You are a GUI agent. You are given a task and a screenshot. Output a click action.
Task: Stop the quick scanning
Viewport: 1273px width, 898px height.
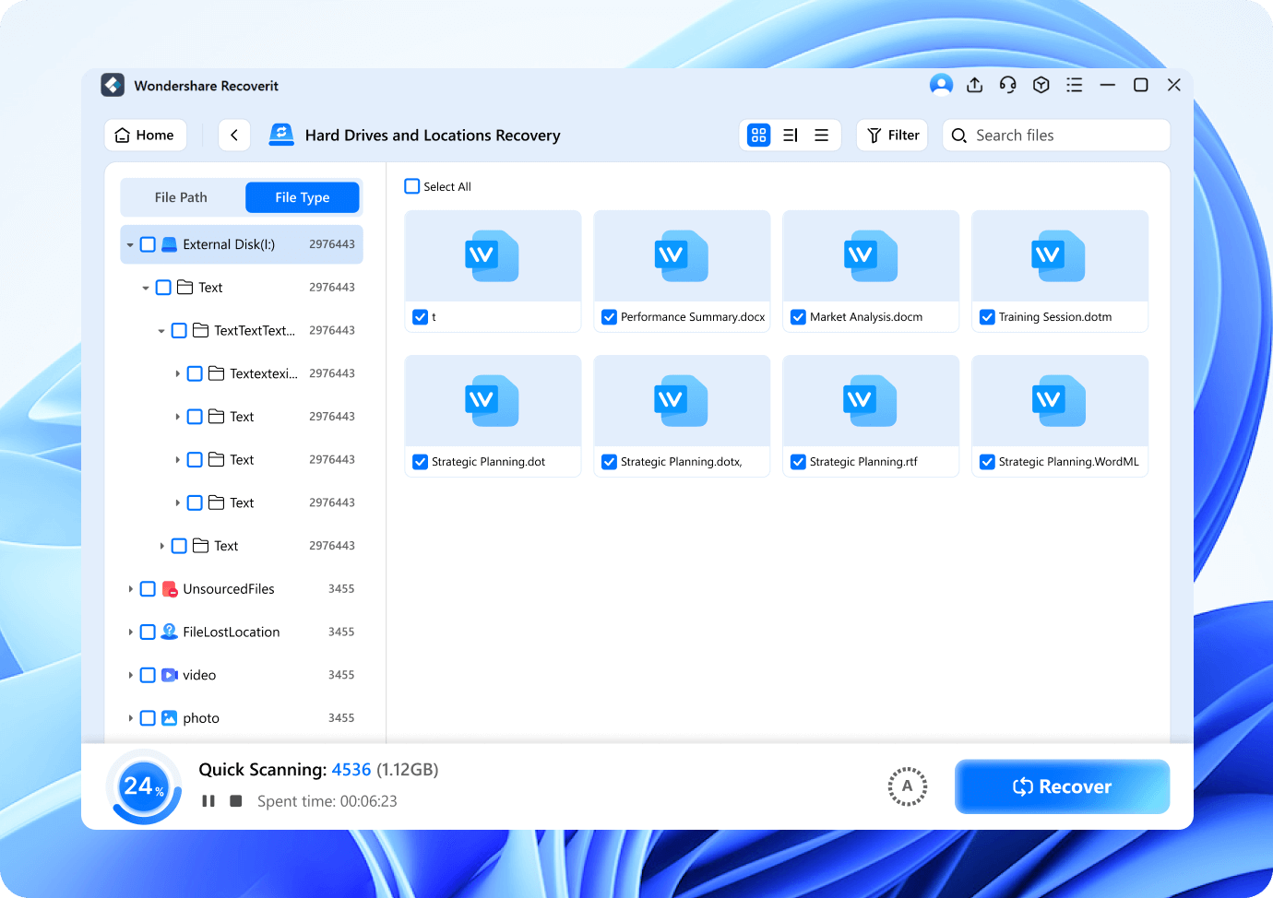[236, 801]
